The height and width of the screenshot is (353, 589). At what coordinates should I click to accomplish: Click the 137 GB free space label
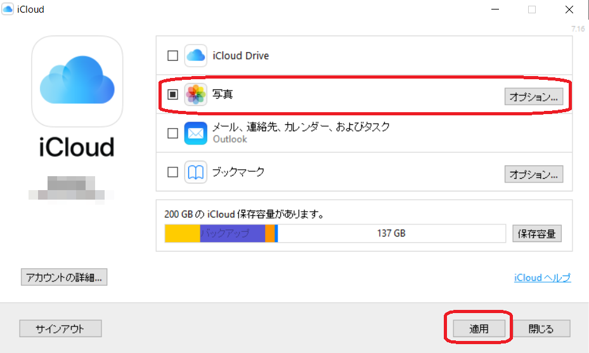point(391,233)
